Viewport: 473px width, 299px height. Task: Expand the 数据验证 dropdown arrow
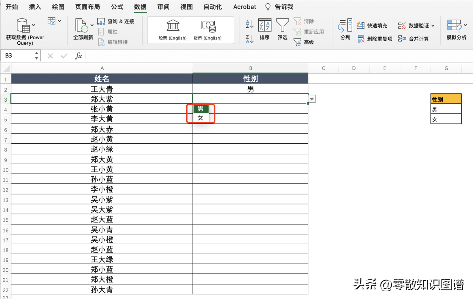pyautogui.click(x=433, y=26)
